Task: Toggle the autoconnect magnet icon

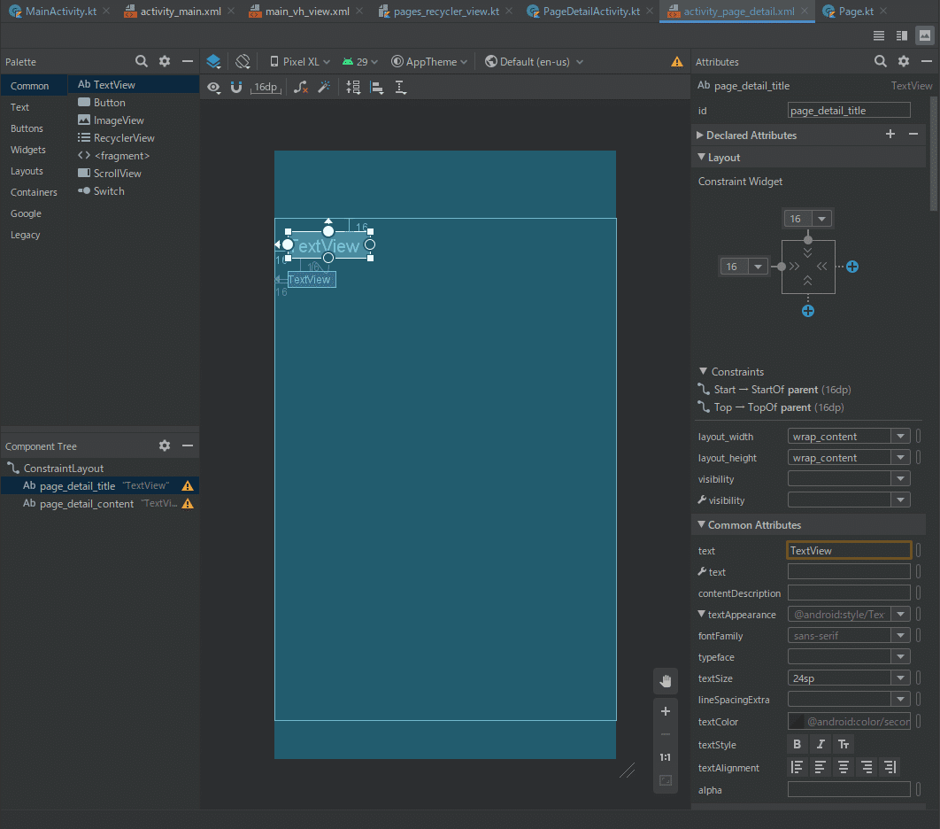Action: (236, 88)
